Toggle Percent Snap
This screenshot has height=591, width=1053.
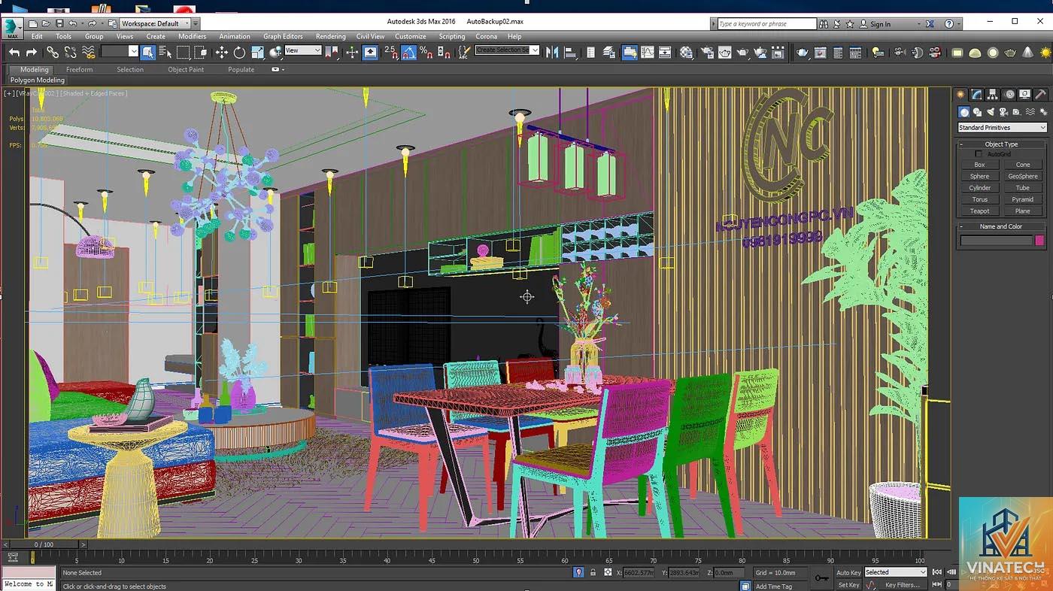tap(426, 52)
